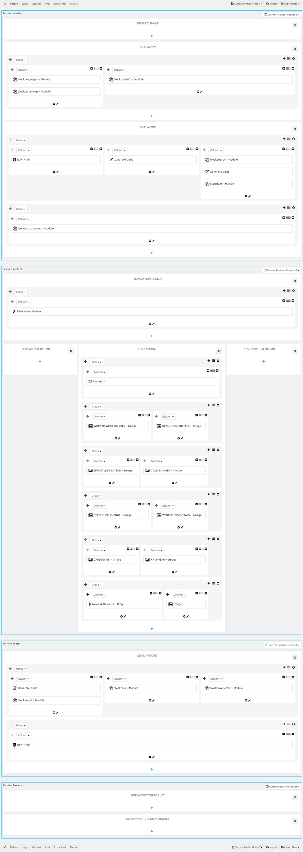Open the grid icon of the leobootstrapmenu group
Viewport: 303px width, 852px height.
click(289, 208)
